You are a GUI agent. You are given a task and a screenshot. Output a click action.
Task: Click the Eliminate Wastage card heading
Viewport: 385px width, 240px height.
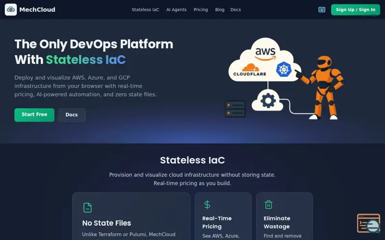click(x=277, y=222)
